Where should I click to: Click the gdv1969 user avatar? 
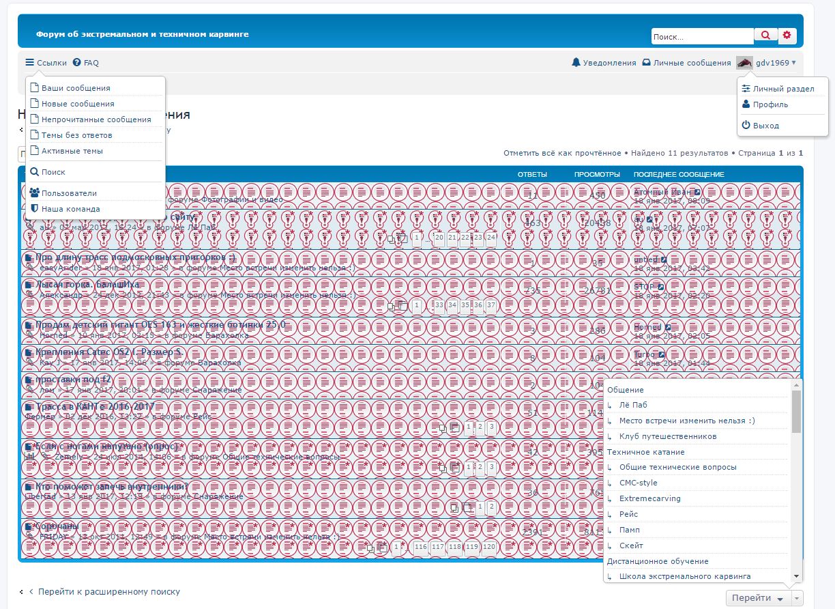click(x=744, y=63)
